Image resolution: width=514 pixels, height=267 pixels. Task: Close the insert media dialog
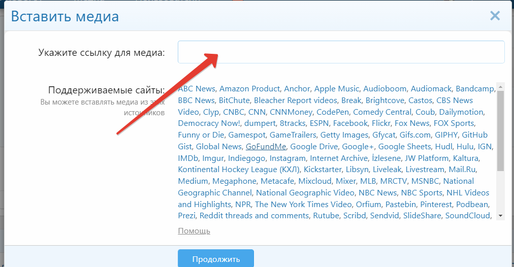pyautogui.click(x=495, y=16)
